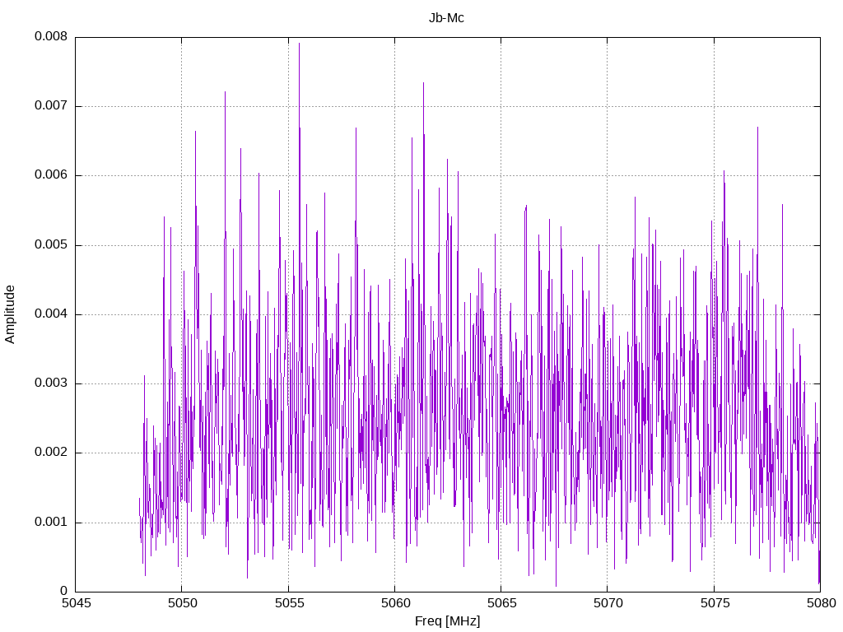Click the tallest spectrum peak near 5055.5 MHz

point(300,44)
